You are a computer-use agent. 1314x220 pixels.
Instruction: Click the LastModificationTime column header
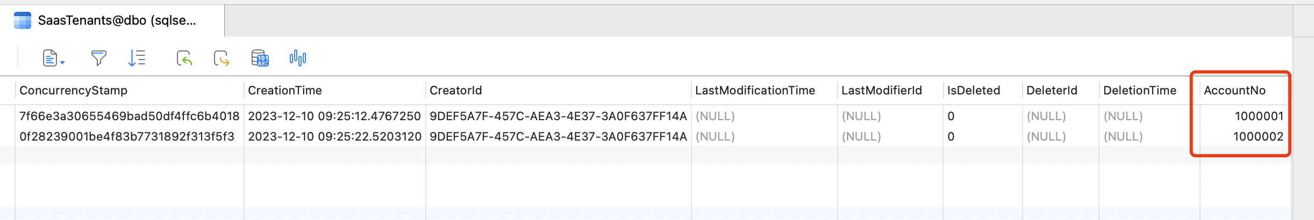(755, 91)
